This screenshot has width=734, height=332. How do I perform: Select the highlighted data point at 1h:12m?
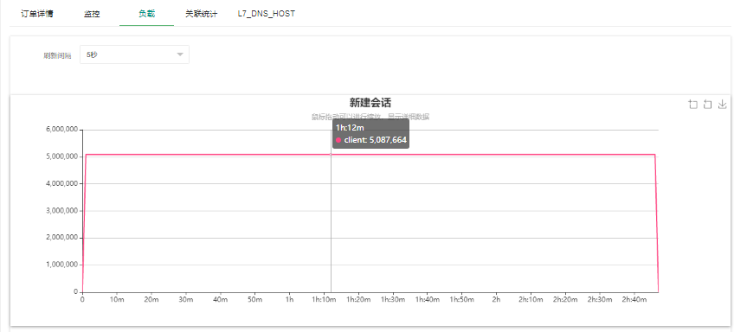(x=331, y=154)
